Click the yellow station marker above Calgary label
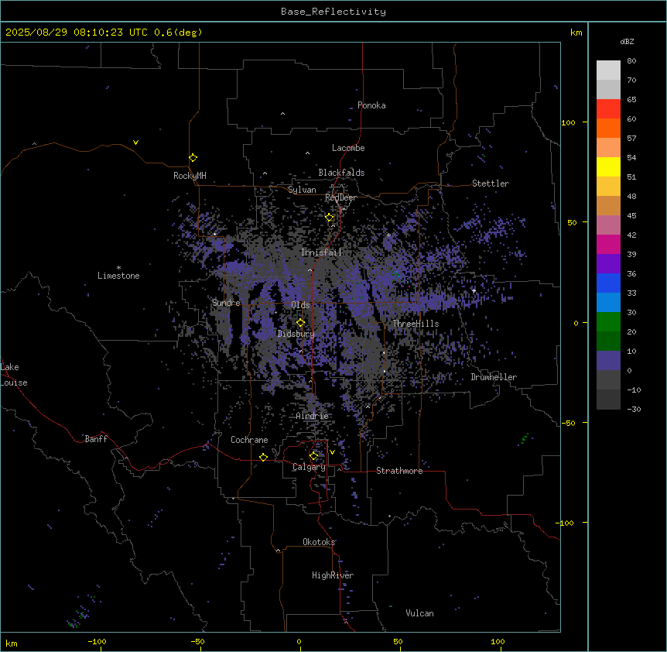This screenshot has width=667, height=652. point(313,456)
